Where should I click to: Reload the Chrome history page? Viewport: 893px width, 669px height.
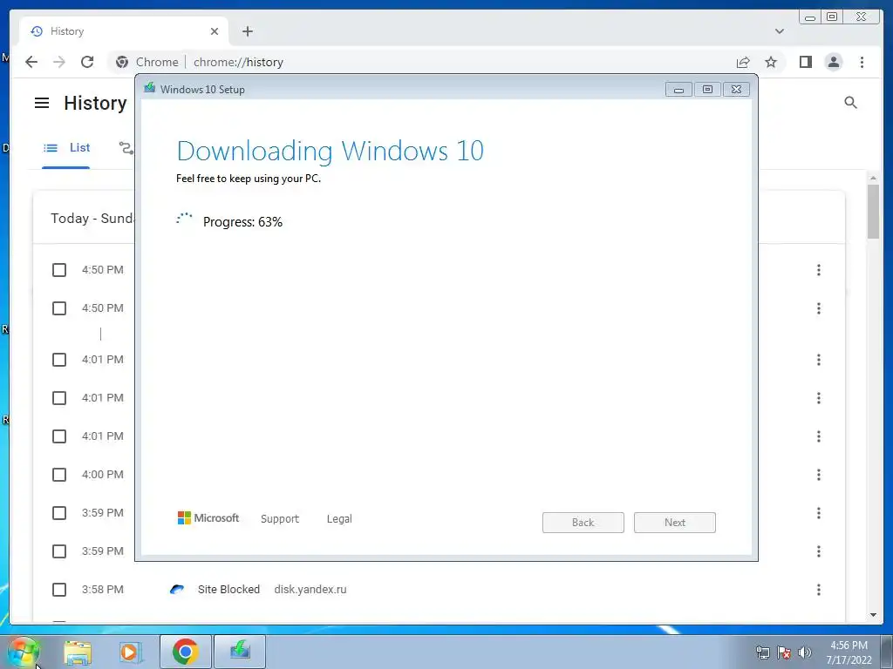87,62
